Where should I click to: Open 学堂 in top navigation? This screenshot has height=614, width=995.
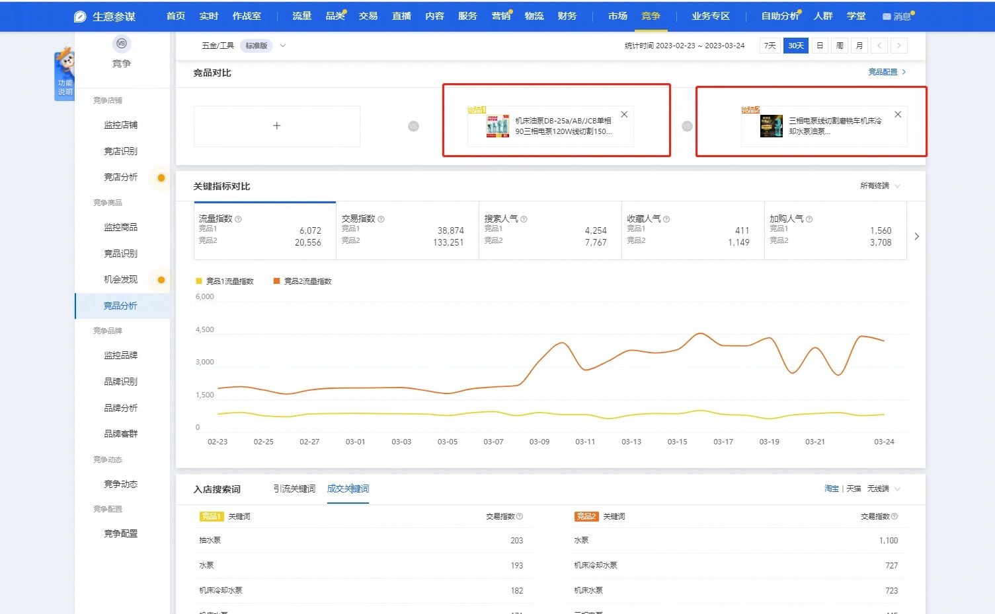tap(856, 16)
